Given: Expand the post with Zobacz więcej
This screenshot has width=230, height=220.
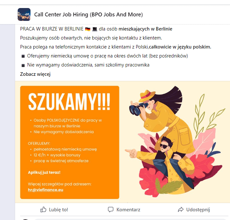Looking at the screenshot, I should pyautogui.click(x=35, y=74).
